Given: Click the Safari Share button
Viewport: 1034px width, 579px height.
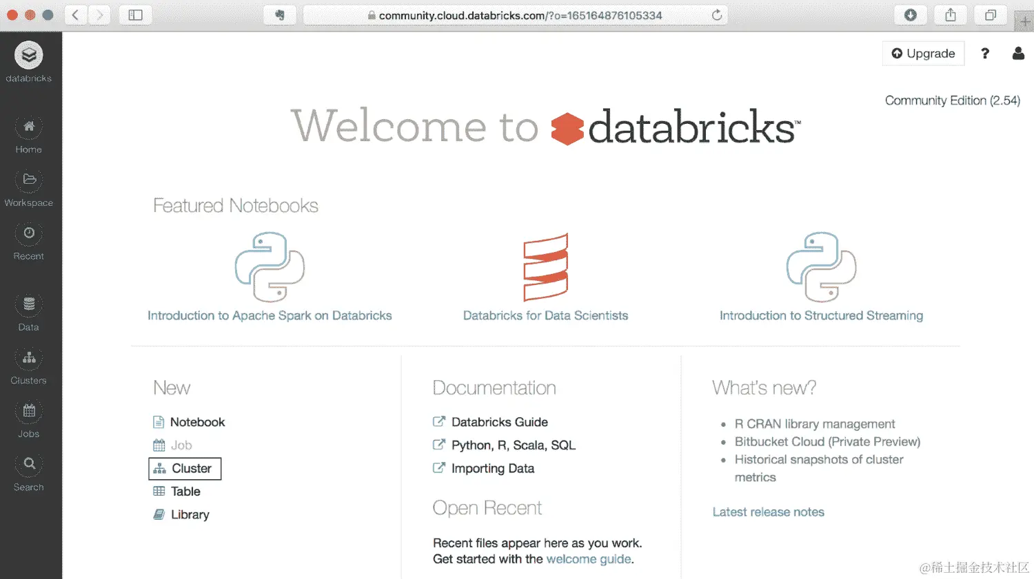Looking at the screenshot, I should (951, 15).
